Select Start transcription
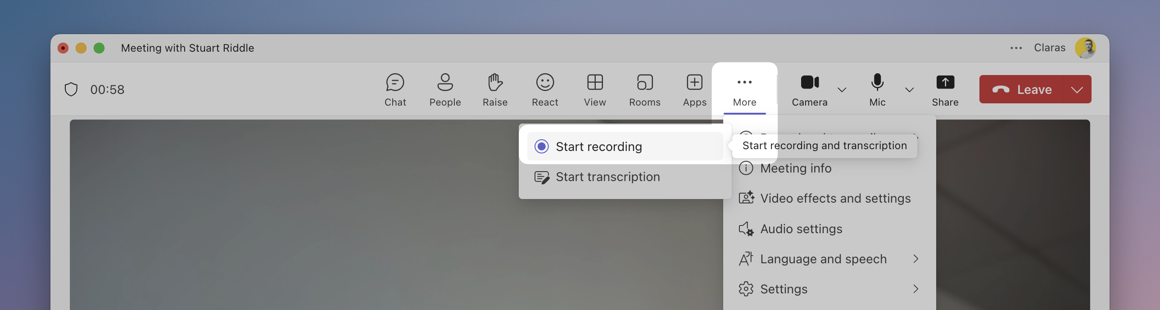Viewport: 1160px width, 310px height. (x=625, y=177)
